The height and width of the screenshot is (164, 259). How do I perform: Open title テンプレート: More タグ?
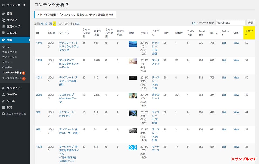(67, 114)
